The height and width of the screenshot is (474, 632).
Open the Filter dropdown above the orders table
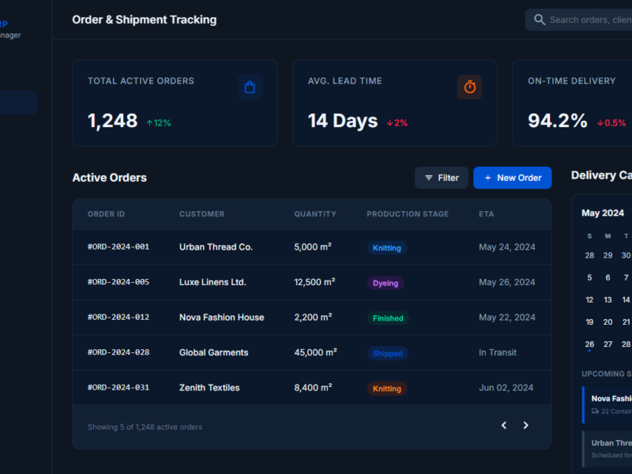pos(441,178)
